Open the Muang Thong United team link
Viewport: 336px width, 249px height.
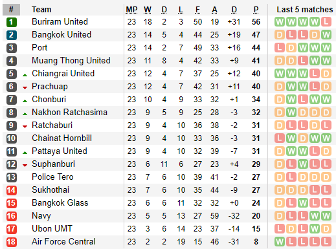[71, 61]
